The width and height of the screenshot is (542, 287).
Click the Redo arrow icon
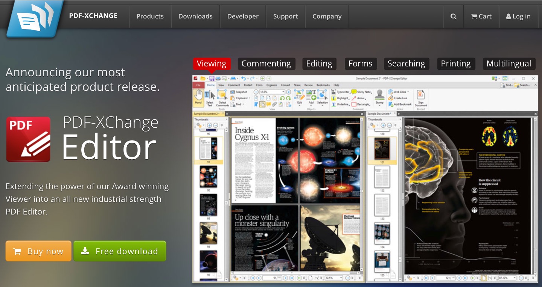[252, 79]
